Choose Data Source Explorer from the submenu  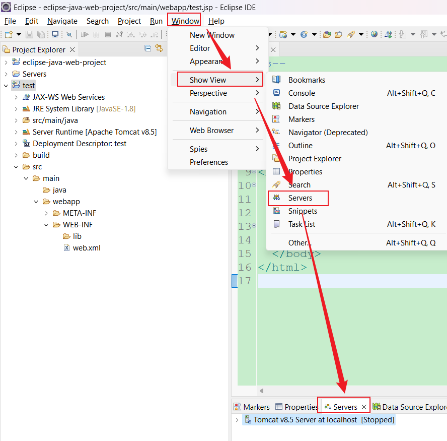[x=324, y=106]
